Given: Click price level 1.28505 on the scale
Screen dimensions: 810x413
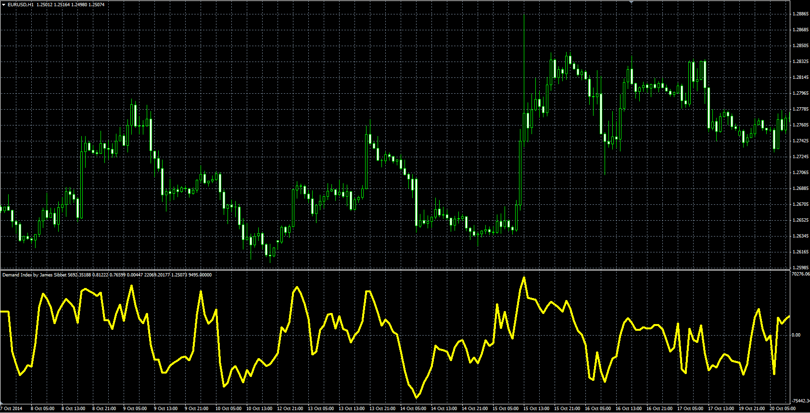Looking at the screenshot, I should click(x=800, y=46).
